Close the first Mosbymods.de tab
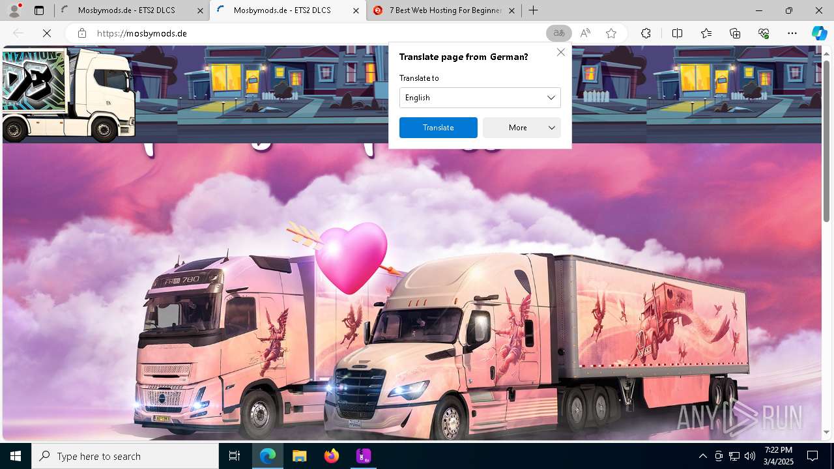Screen dimensions: 834x469 coord(199,10)
